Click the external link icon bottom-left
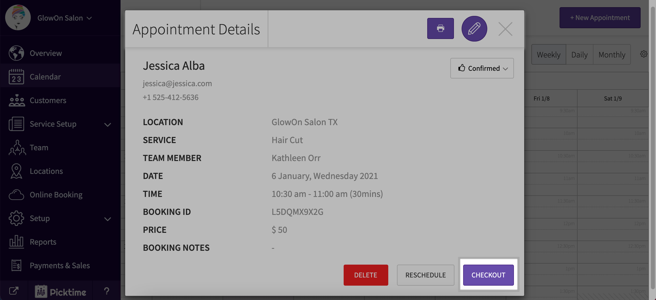Screen dimensions: 656x300 pos(14,291)
